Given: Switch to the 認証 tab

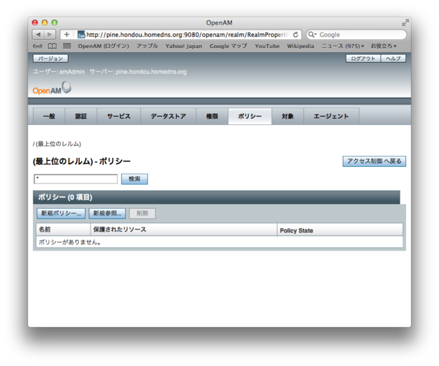Looking at the screenshot, I should (81, 117).
